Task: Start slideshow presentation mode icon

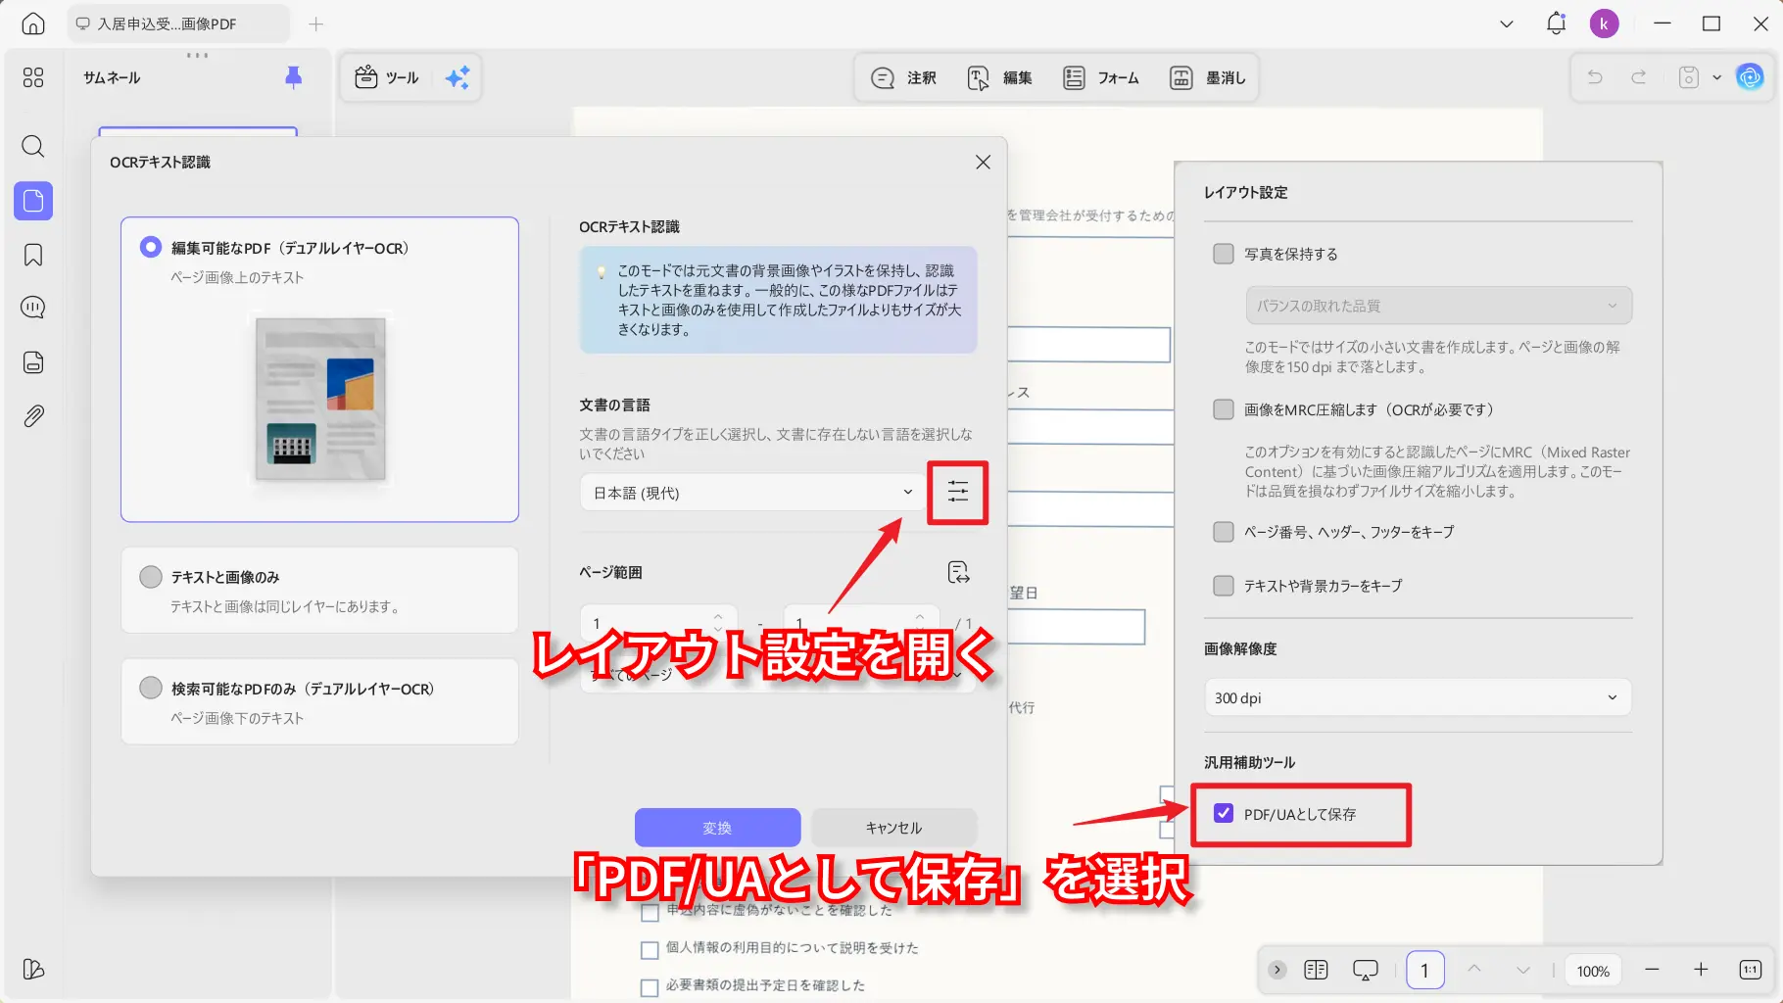Action: 1365,970
